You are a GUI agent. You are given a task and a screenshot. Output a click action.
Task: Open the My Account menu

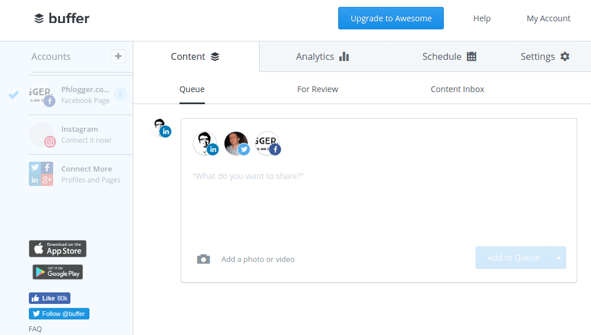548,18
